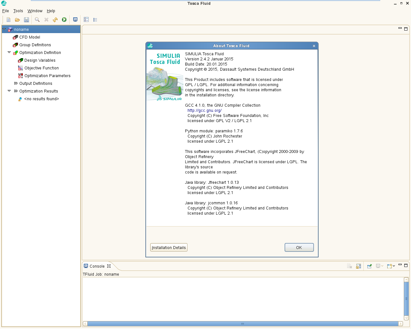
Task: Close the Console tab with its X
Action: coord(109,266)
